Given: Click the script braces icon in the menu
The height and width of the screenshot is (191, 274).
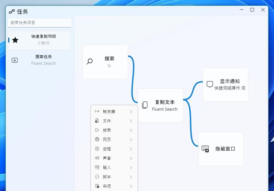Looking at the screenshot, I should 96,177.
